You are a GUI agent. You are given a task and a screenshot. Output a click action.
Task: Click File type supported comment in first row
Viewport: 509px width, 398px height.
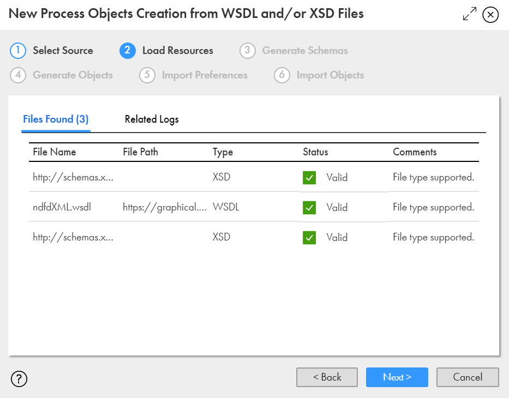(x=433, y=177)
